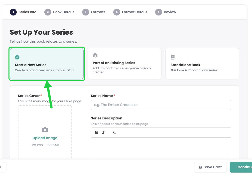This screenshot has width=252, height=175.
Task: Click the book icon on Standalone Book card
Action: 173,57
